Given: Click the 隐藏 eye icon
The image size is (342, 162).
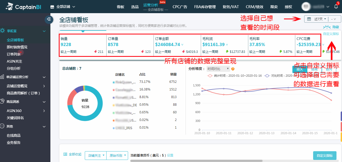Looking at the screenshot, I should click(x=327, y=27).
